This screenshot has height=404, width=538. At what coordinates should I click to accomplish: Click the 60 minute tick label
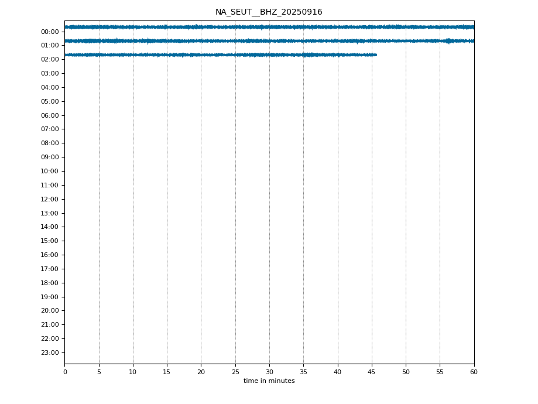click(474, 372)
